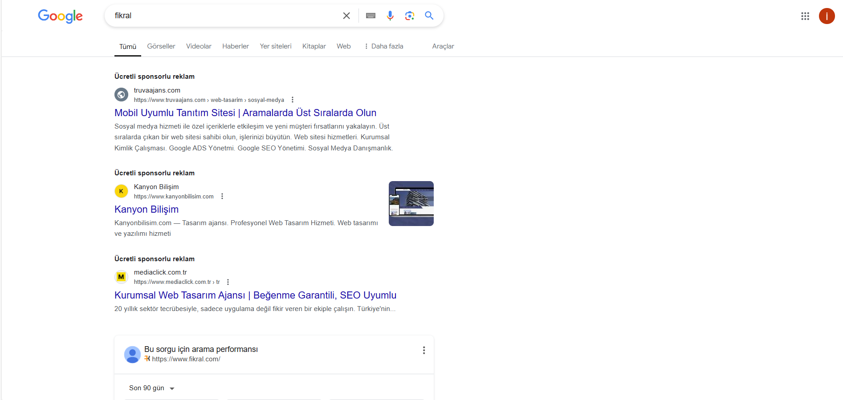
Task: Select the Tümü tab
Action: 128,46
